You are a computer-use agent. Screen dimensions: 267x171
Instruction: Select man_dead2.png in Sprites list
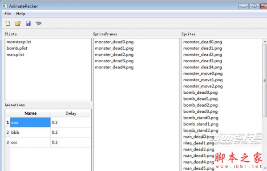(x=199, y=149)
